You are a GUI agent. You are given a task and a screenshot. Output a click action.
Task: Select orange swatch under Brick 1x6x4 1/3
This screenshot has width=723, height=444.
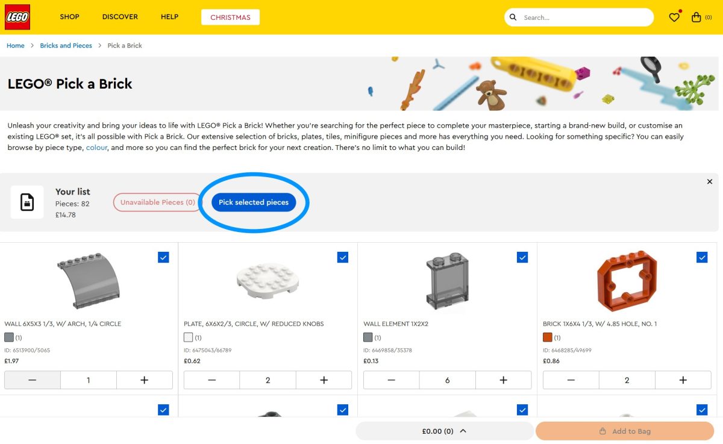(548, 337)
